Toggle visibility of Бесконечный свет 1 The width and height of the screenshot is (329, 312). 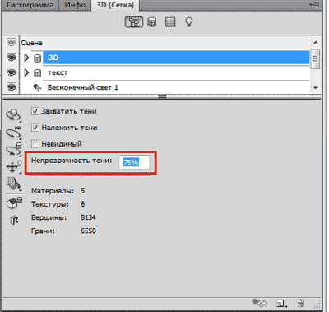tap(12, 87)
